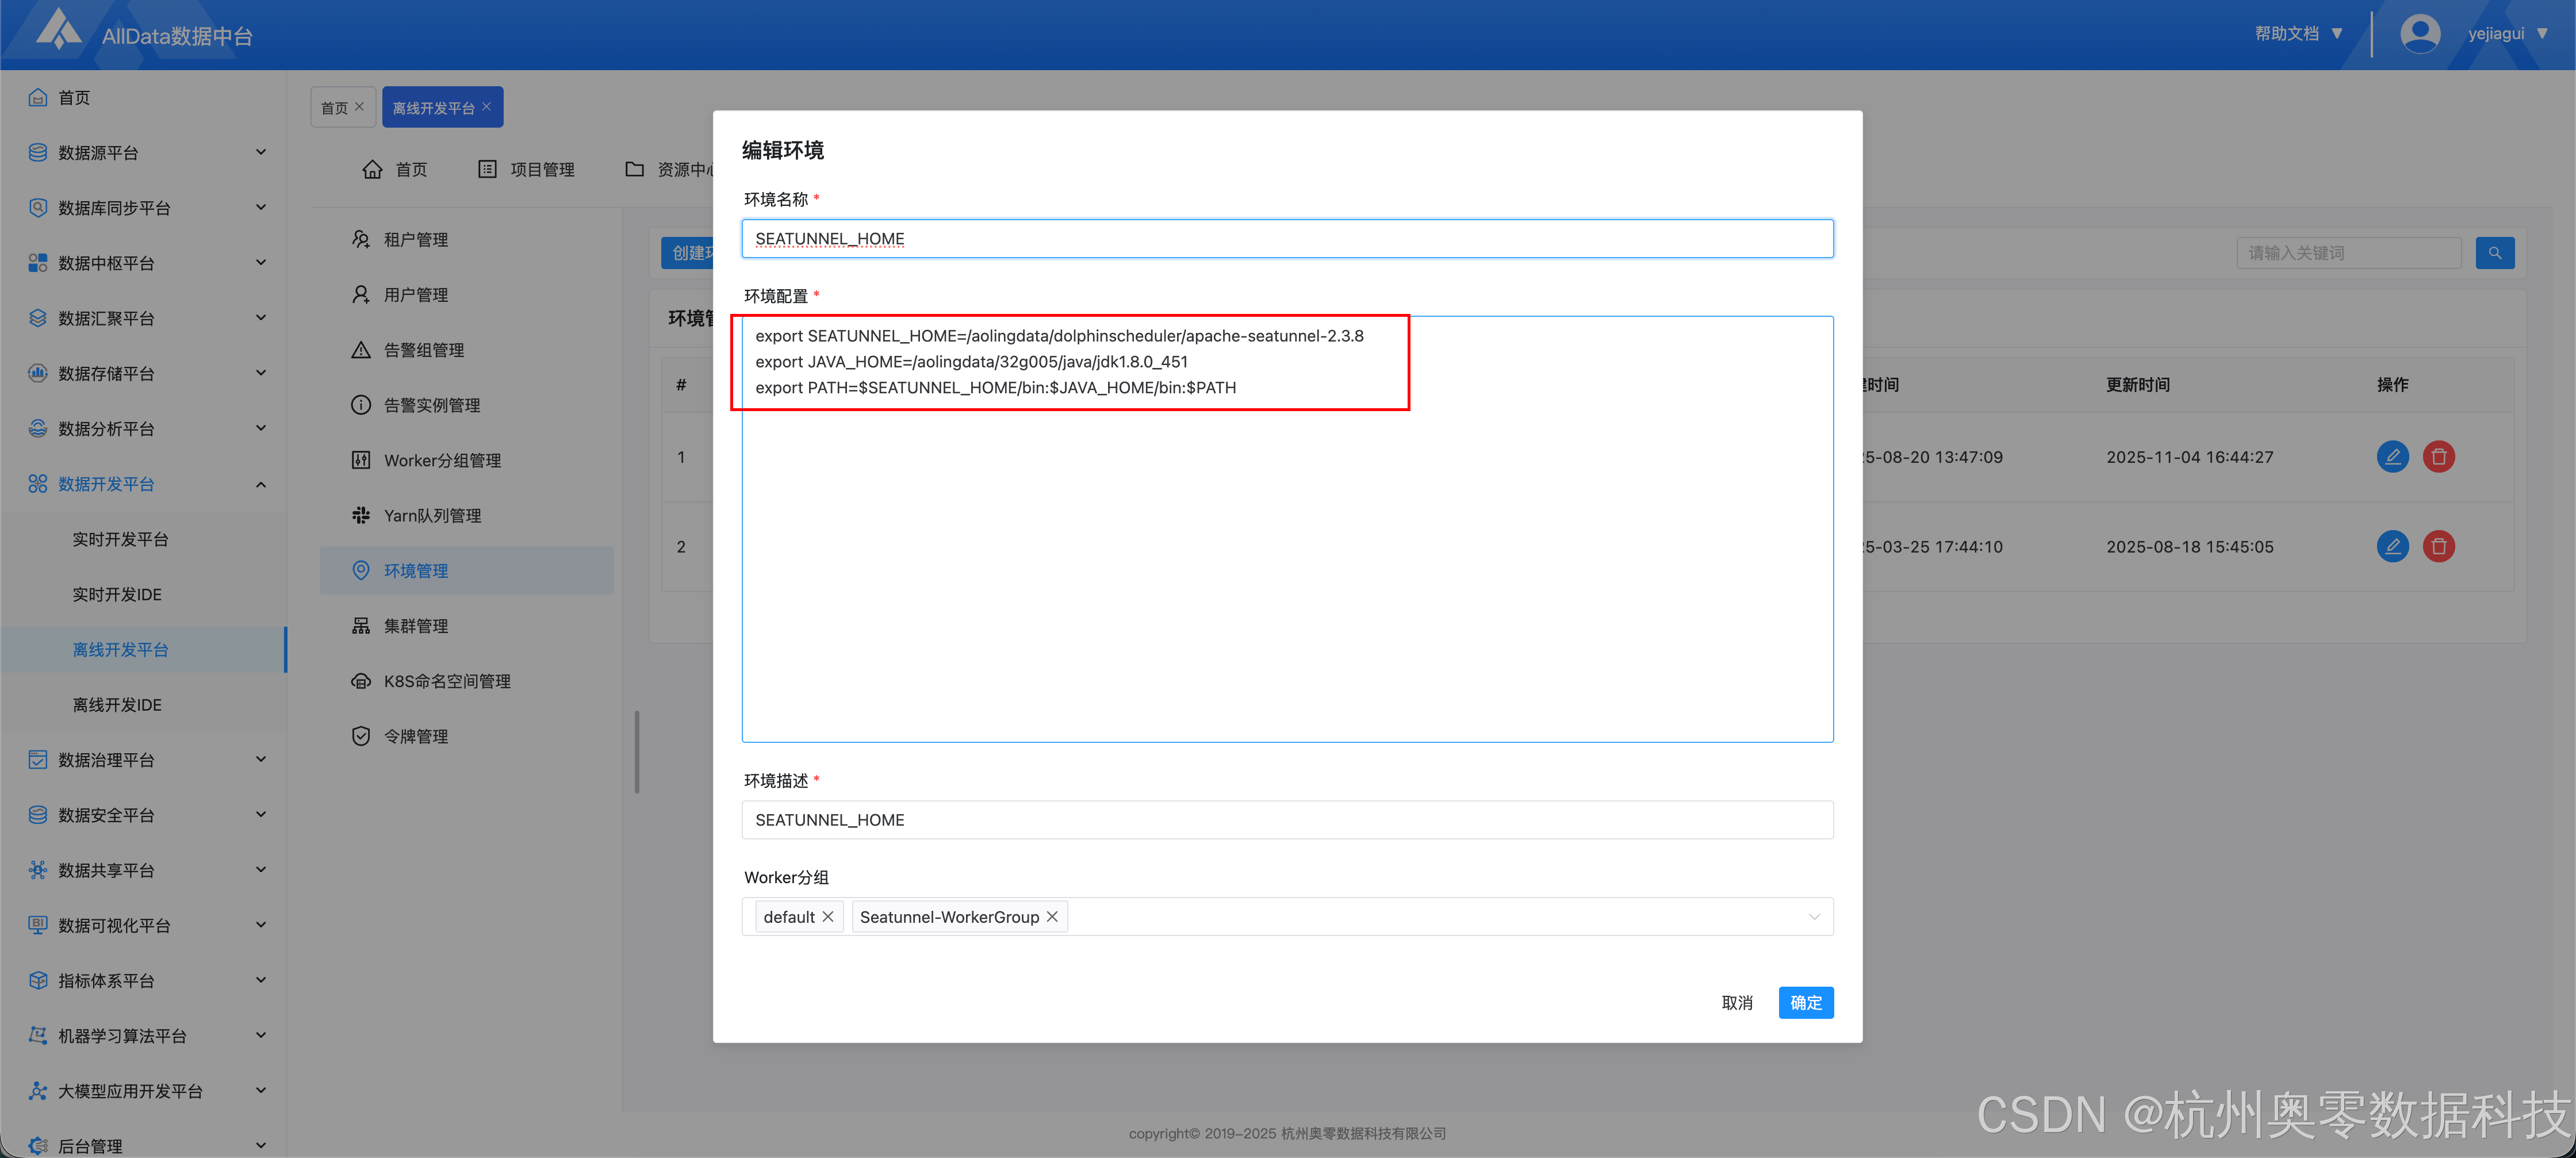Click the 确定 confirm button
The height and width of the screenshot is (1158, 2576).
click(x=1805, y=1002)
